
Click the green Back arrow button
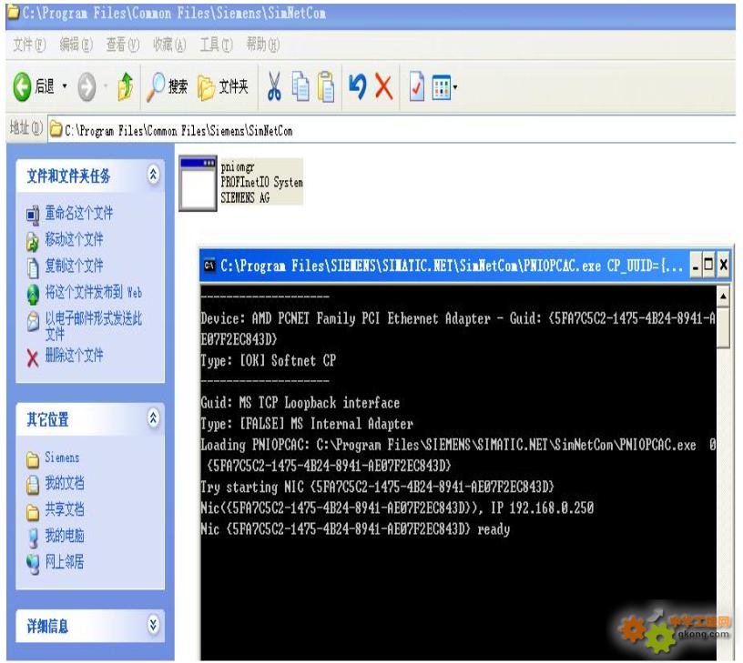(x=22, y=86)
